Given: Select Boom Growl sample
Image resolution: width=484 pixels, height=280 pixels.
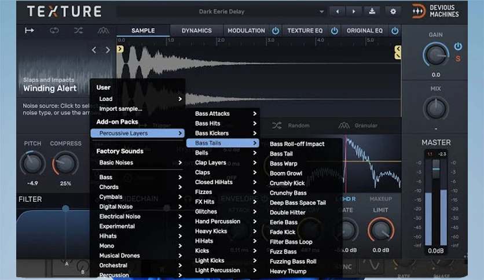Looking at the screenshot, I should coord(286,174).
